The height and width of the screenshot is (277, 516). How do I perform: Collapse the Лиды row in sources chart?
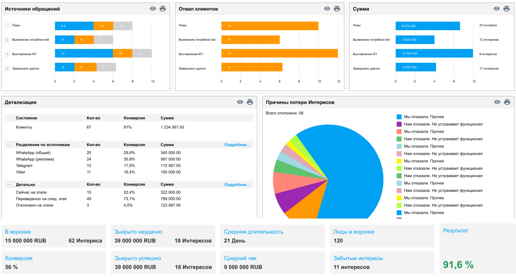pyautogui.click(x=7, y=25)
